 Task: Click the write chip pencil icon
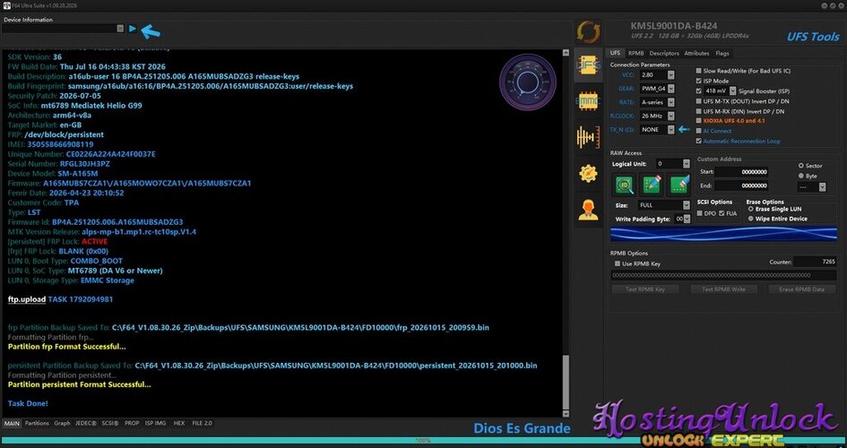(652, 185)
